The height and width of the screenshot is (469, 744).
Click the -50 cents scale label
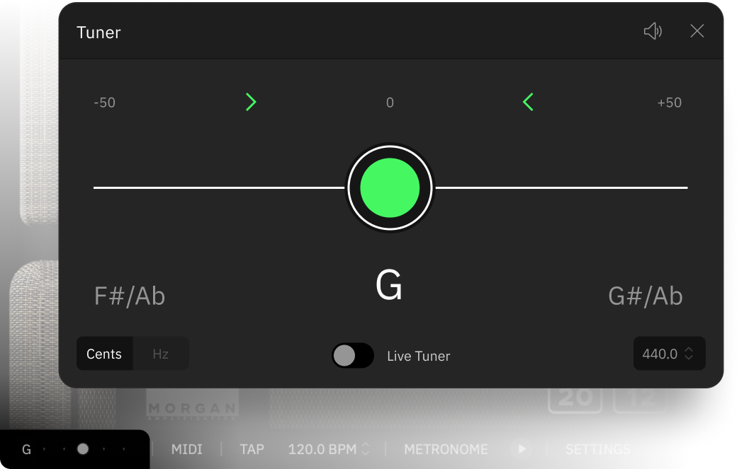pos(104,103)
